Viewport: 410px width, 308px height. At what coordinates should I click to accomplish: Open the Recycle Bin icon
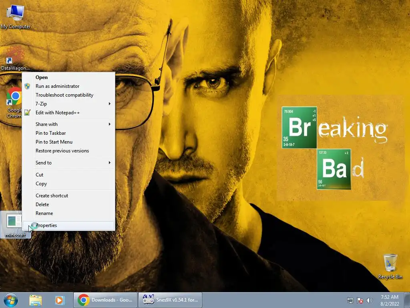(390, 266)
